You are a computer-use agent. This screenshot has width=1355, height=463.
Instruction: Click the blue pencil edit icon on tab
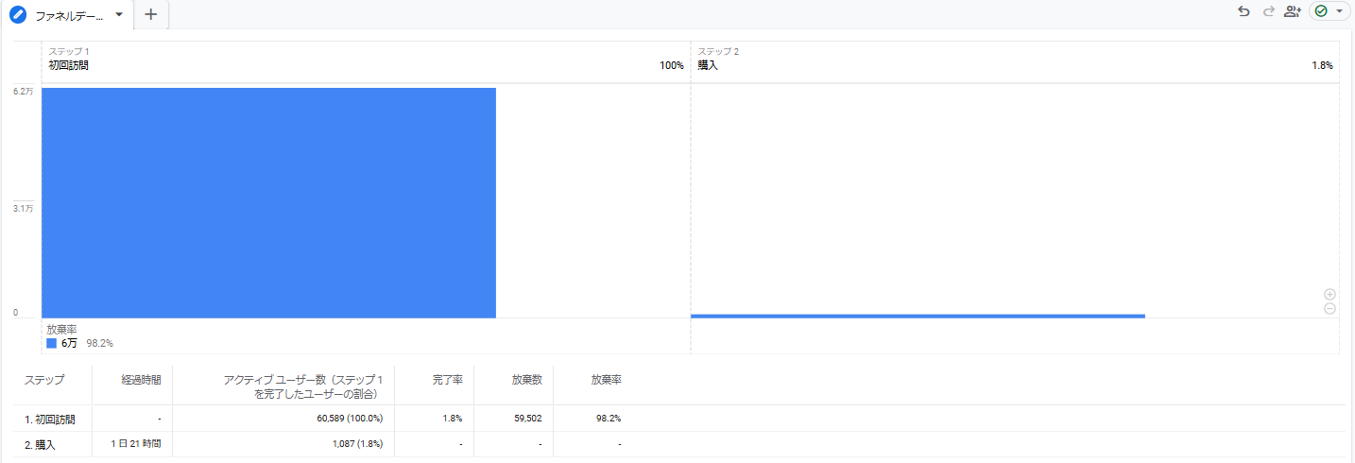(x=18, y=15)
